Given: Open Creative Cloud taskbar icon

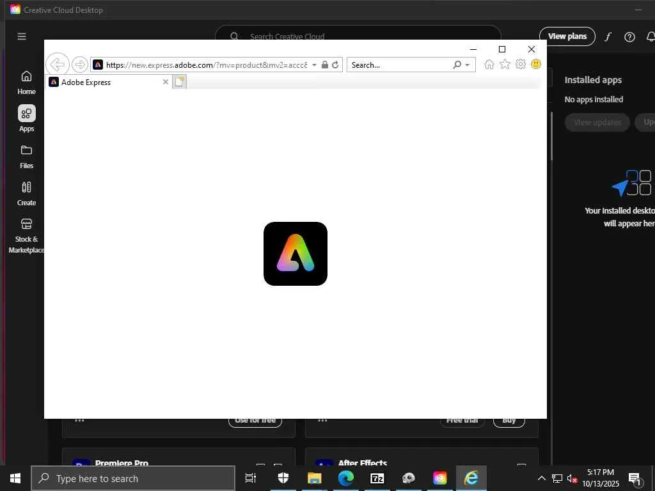Looking at the screenshot, I should tap(440, 478).
